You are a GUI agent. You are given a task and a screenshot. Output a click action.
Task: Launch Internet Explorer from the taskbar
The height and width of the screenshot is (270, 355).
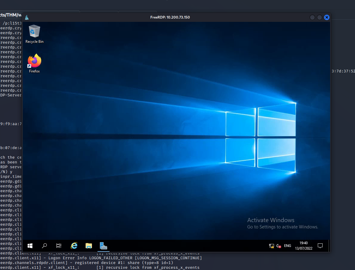[74, 246]
